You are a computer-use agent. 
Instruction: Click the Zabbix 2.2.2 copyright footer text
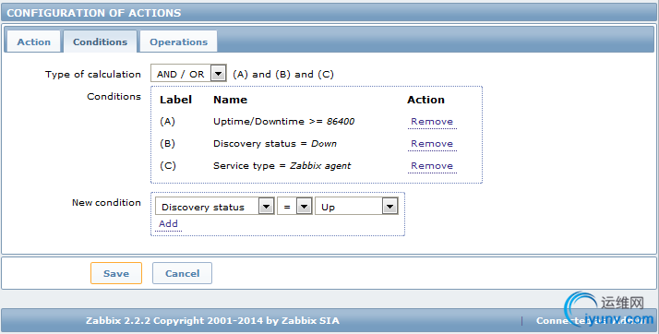(x=212, y=320)
